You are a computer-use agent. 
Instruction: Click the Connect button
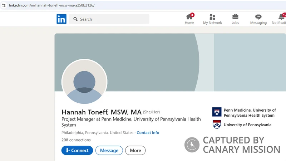tap(77, 150)
